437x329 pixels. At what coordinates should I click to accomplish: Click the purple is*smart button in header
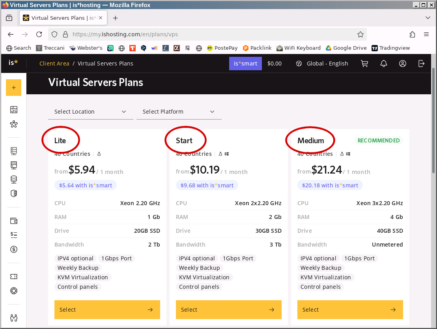pos(245,64)
